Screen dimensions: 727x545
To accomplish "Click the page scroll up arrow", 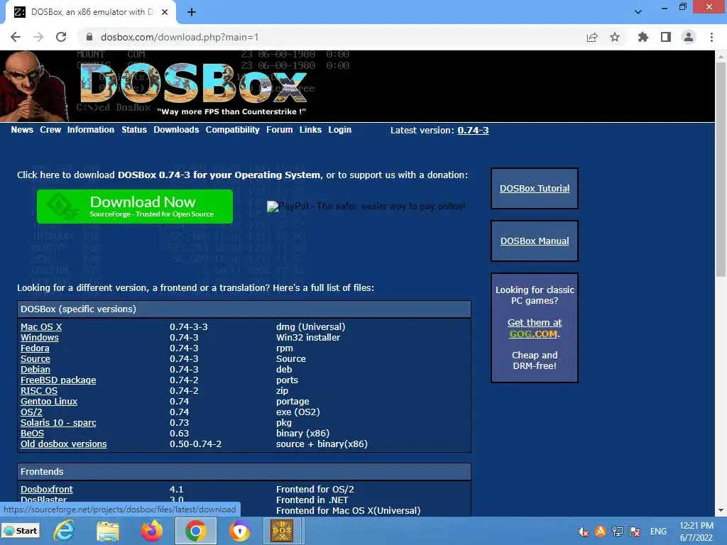I will (721, 57).
